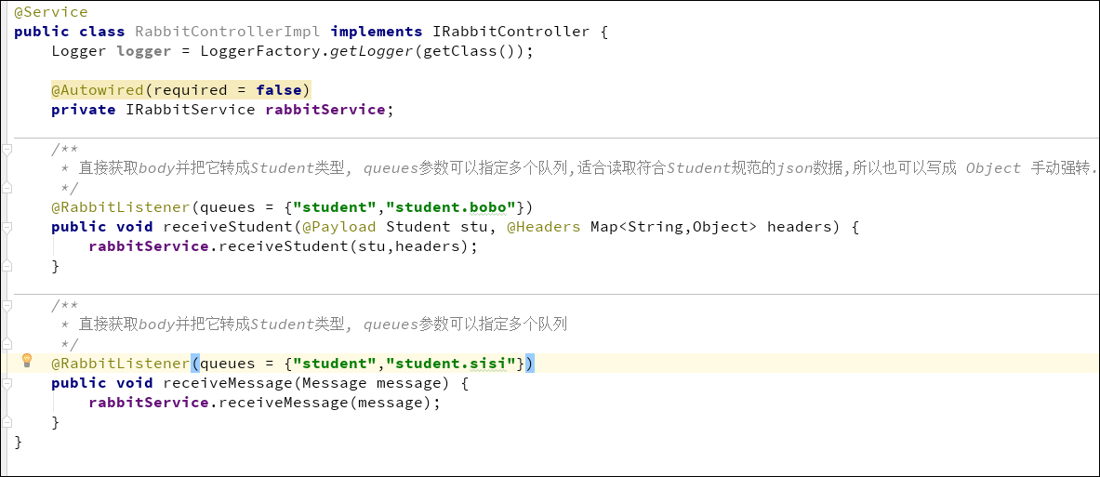Click the highlighted @Autowired annotation

point(98,90)
